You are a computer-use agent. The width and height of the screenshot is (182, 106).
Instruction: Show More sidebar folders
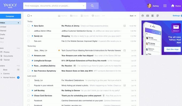(2, 42)
